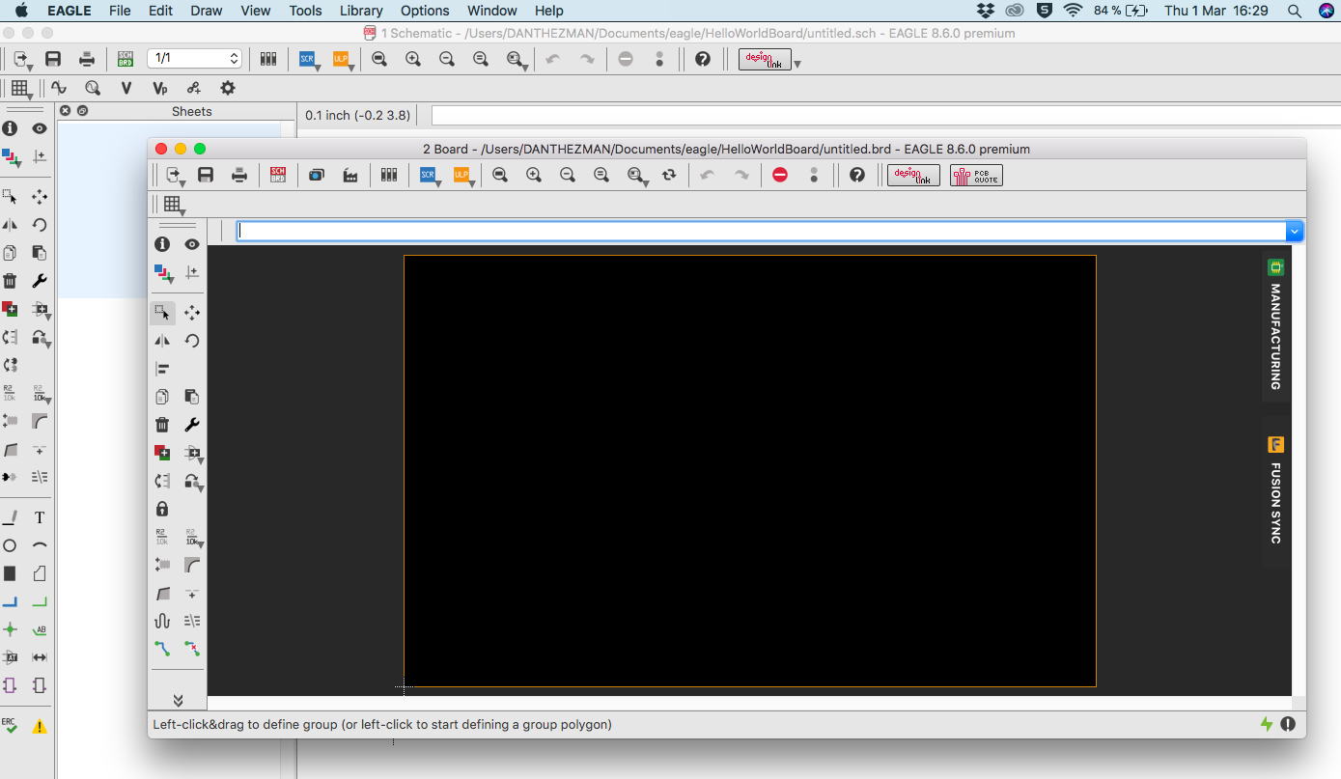
Task: Toggle layer visibility eye in Board palette
Action: (192, 244)
